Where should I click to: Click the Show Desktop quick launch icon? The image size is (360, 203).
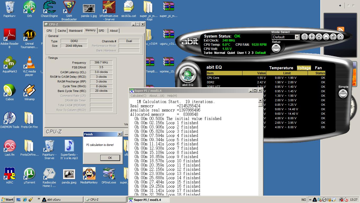pos(19,200)
